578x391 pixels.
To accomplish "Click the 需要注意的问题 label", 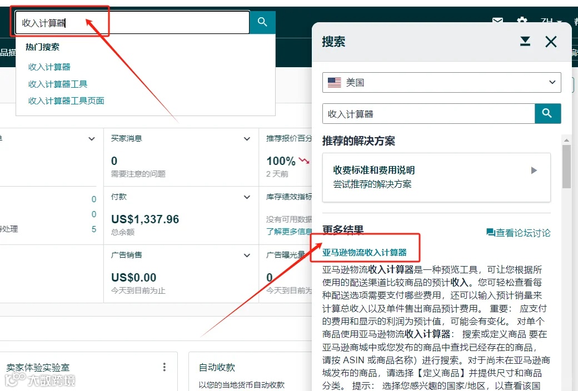I will pyautogui.click(x=138, y=174).
